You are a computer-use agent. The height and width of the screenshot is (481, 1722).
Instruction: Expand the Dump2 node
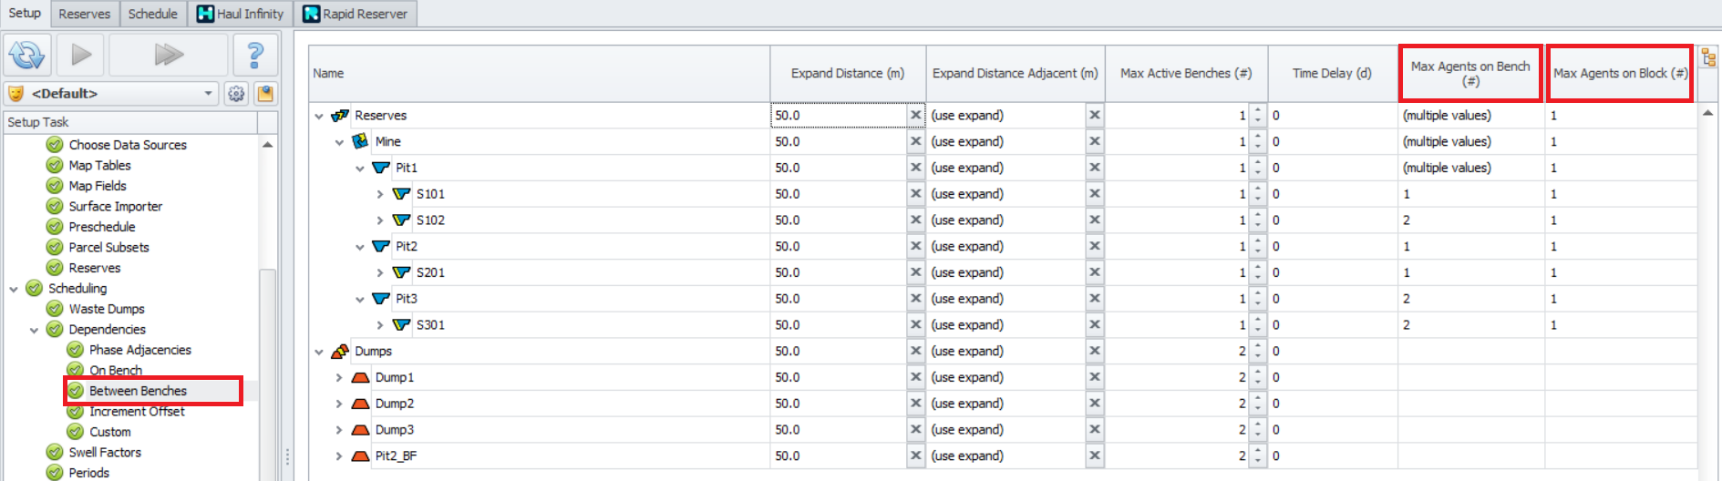[339, 404]
